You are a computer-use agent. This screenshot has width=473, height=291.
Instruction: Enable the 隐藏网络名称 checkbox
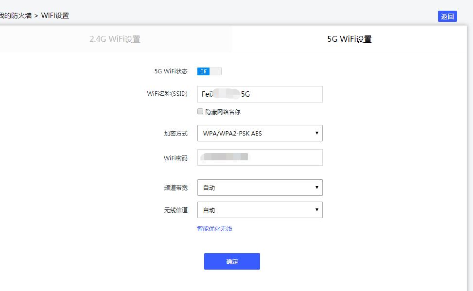click(x=200, y=112)
